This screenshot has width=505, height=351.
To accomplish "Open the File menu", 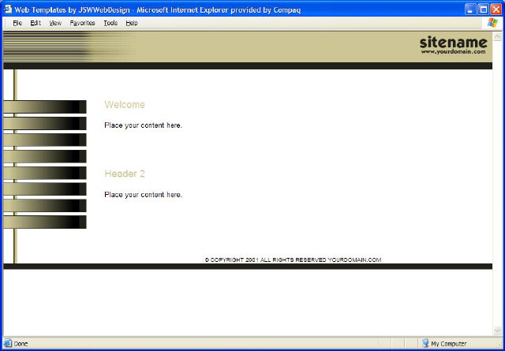I will pyautogui.click(x=17, y=24).
